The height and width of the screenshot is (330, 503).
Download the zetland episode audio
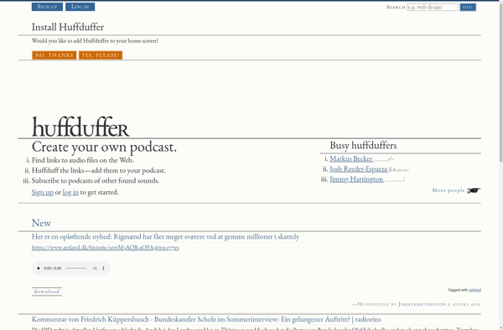point(47,291)
